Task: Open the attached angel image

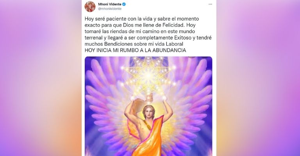Action: tap(148, 106)
